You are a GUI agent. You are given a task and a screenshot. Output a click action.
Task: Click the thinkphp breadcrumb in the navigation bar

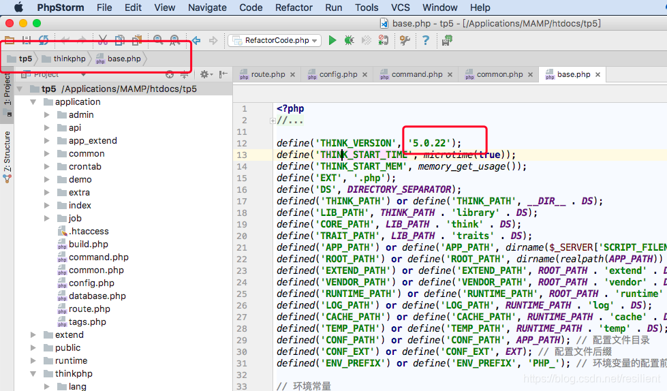(64, 59)
